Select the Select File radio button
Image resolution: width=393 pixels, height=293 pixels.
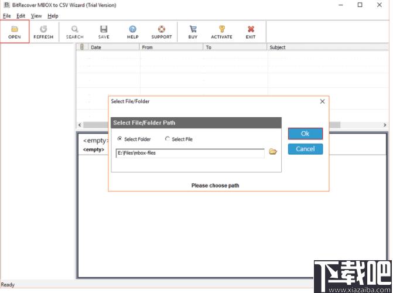[167, 139]
